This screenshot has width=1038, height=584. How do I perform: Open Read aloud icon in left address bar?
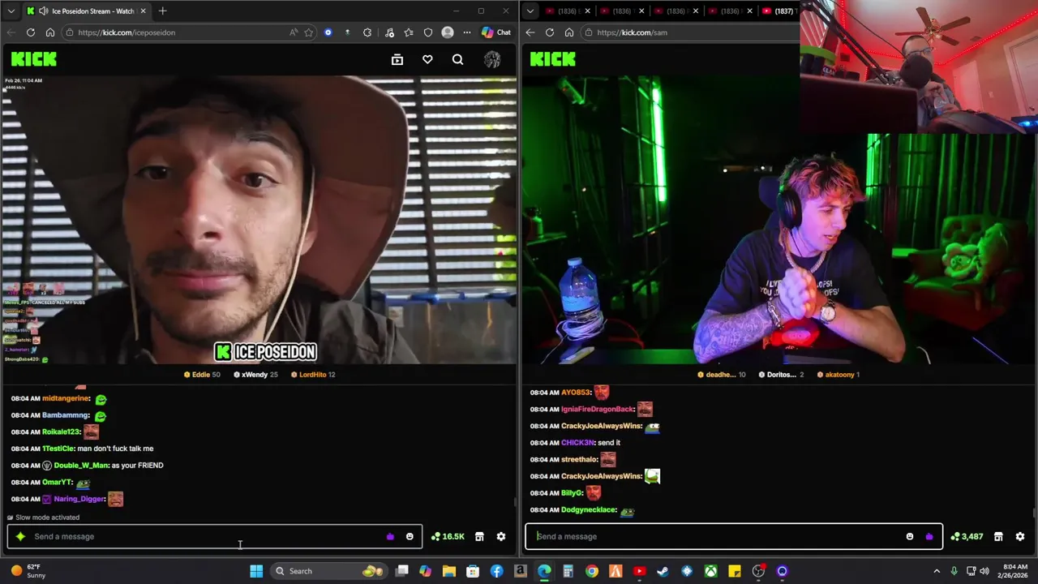pos(293,32)
